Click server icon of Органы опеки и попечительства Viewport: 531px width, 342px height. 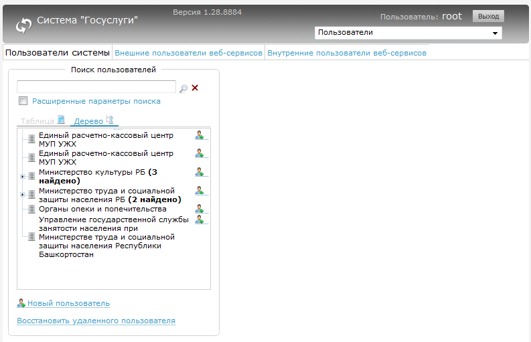point(31,209)
